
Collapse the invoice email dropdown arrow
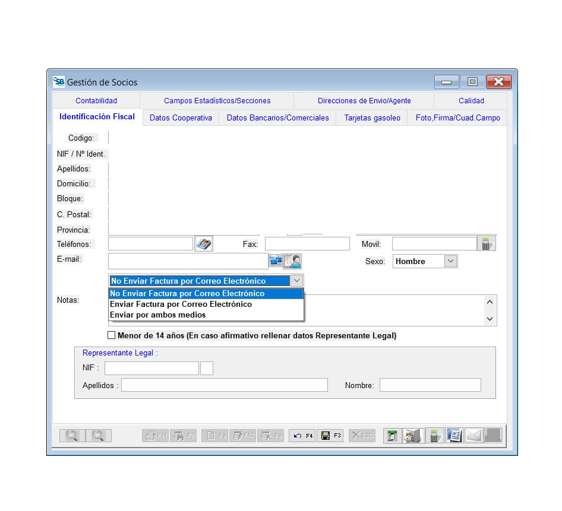[x=297, y=281]
